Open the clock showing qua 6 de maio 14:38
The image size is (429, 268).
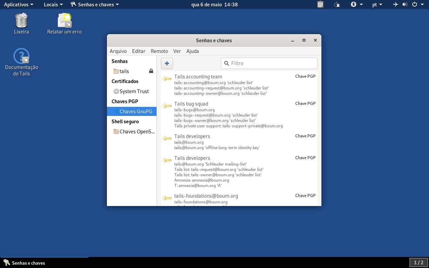(214, 5)
